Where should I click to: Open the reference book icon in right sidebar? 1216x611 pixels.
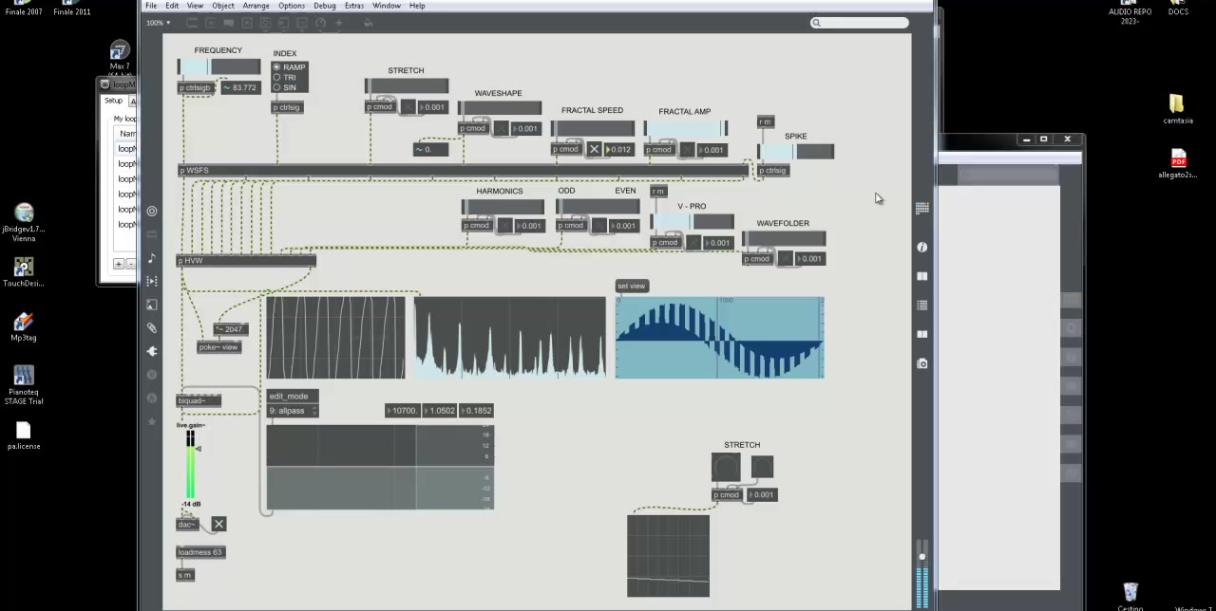coord(921,276)
